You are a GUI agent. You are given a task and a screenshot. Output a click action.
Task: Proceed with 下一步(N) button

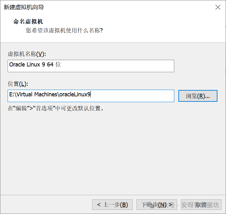point(157,204)
